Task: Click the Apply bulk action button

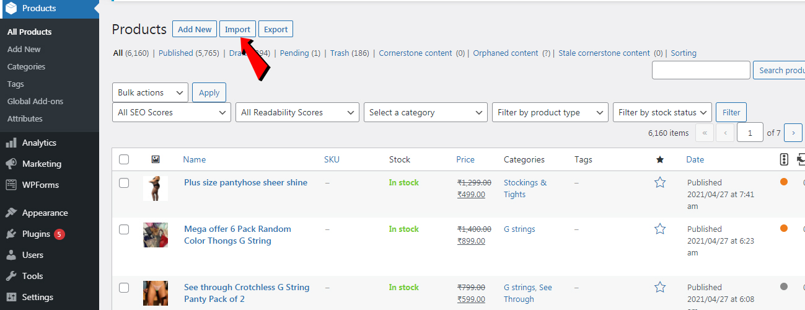Action: pos(209,92)
